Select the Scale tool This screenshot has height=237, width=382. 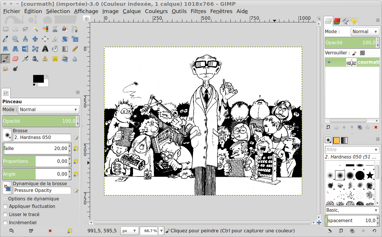click(x=75, y=39)
